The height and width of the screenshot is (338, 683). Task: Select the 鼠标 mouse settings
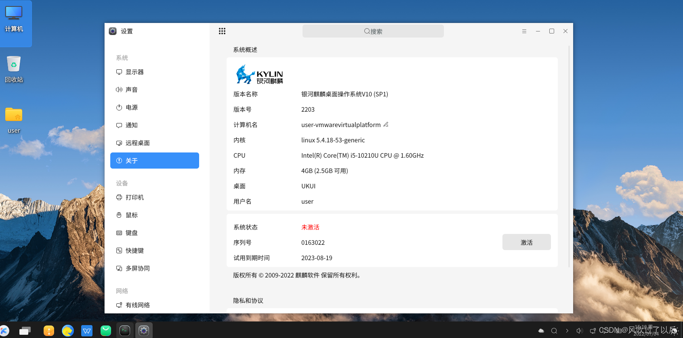(154, 215)
